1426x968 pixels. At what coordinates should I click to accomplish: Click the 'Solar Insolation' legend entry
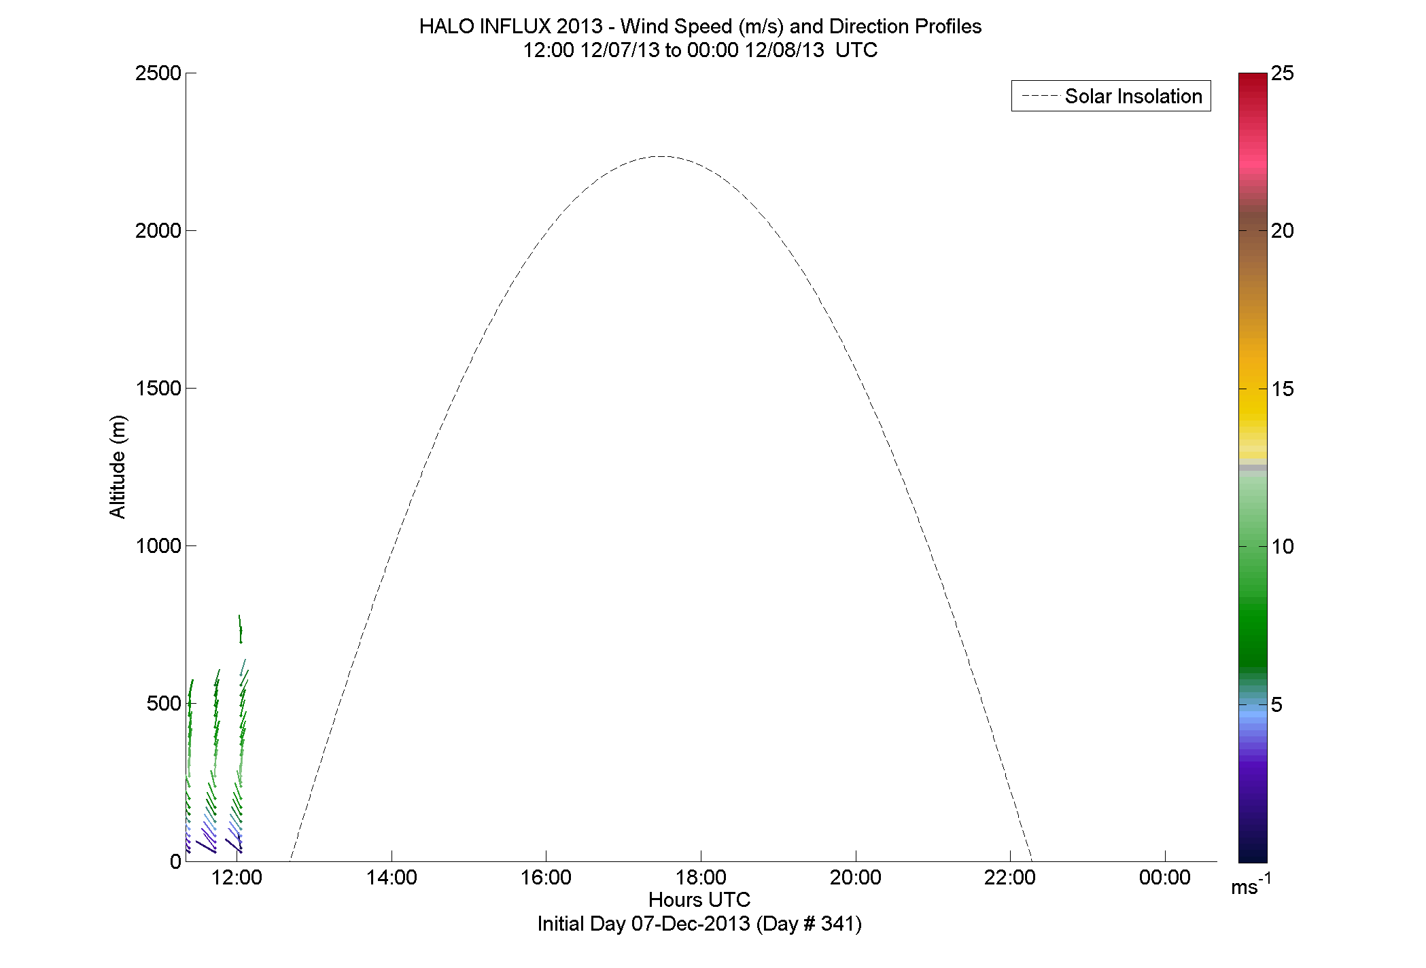(1111, 96)
